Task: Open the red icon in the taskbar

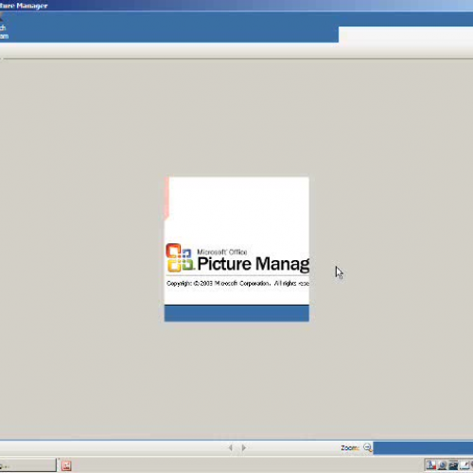Action: (66, 465)
